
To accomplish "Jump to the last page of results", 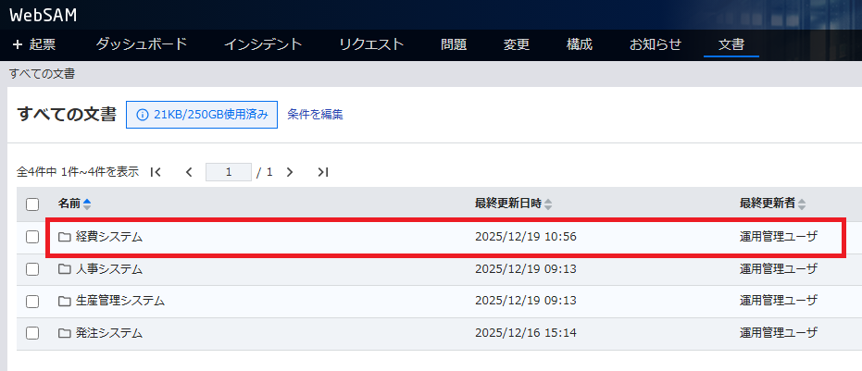I will pyautogui.click(x=322, y=172).
